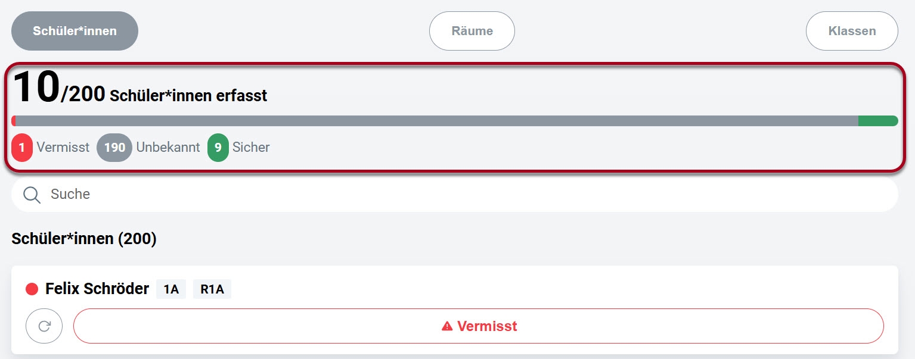
Task: Click the gray Unbekannt count badge showing 190
Action: click(114, 147)
